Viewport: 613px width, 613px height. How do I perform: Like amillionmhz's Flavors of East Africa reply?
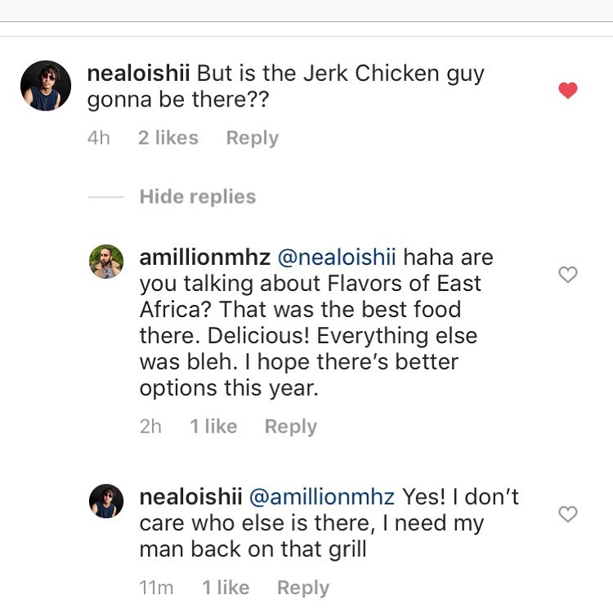pyautogui.click(x=568, y=275)
